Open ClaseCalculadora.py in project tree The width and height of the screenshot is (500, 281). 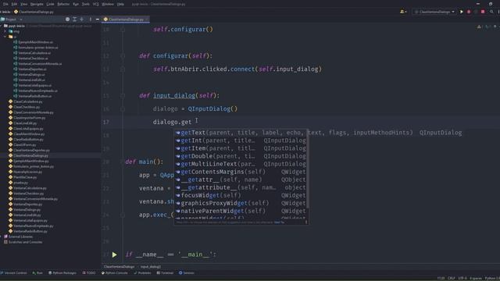(x=28, y=101)
